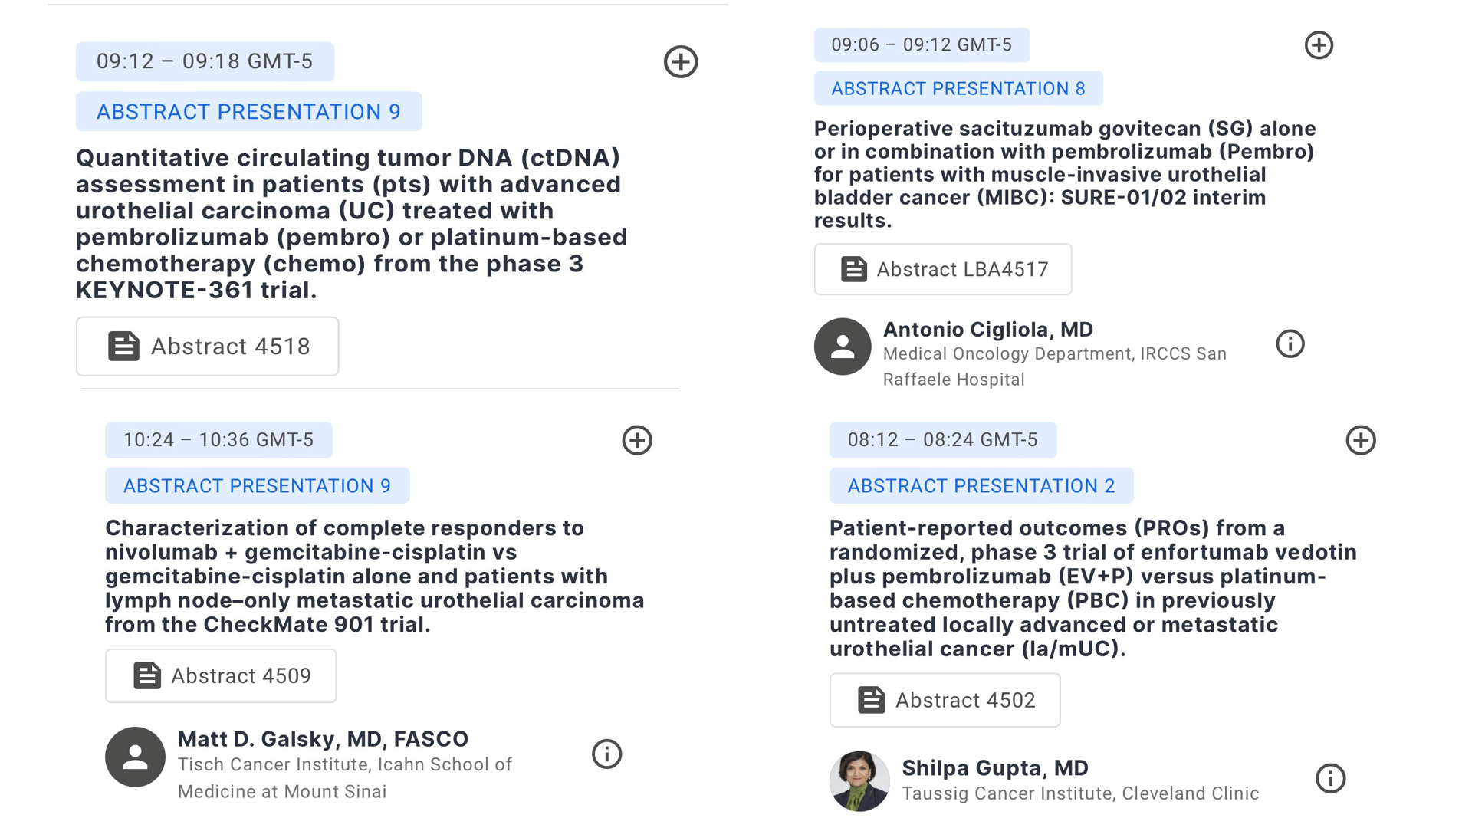Click Shilpa Gupta's profile photo

click(x=859, y=780)
